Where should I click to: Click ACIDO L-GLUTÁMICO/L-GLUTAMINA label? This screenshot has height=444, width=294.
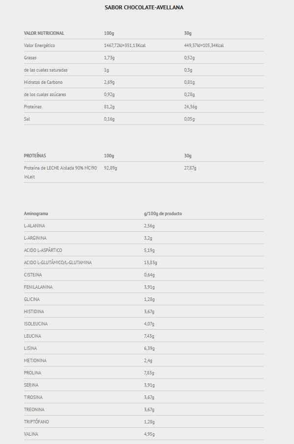(x=58, y=263)
